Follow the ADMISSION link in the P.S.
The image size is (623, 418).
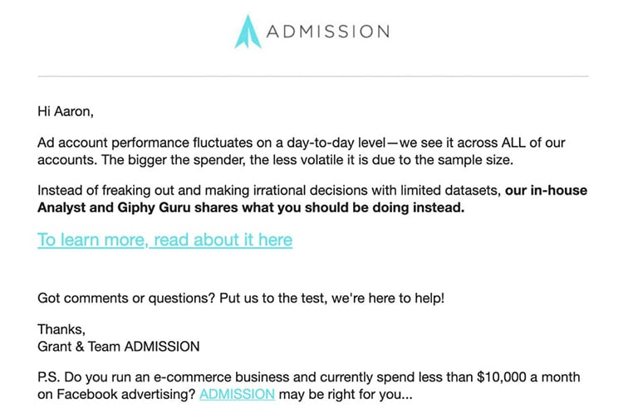point(237,395)
